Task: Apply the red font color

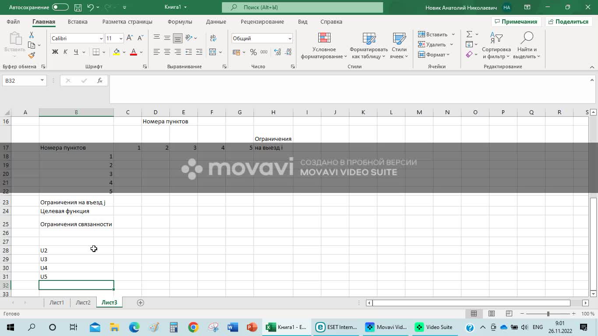Action: click(x=134, y=52)
